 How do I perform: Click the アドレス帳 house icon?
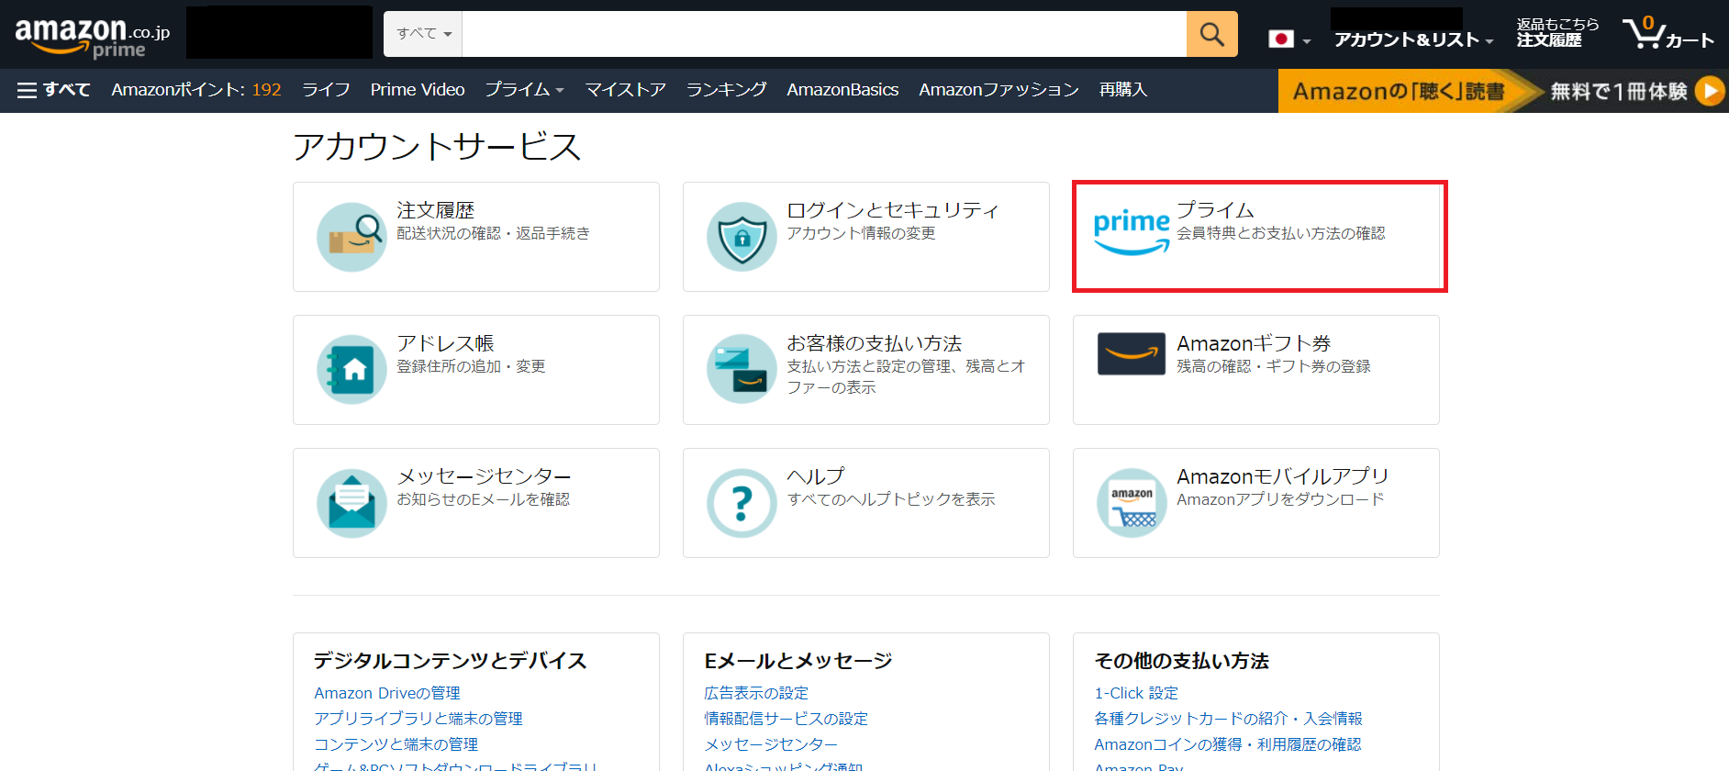click(x=351, y=370)
